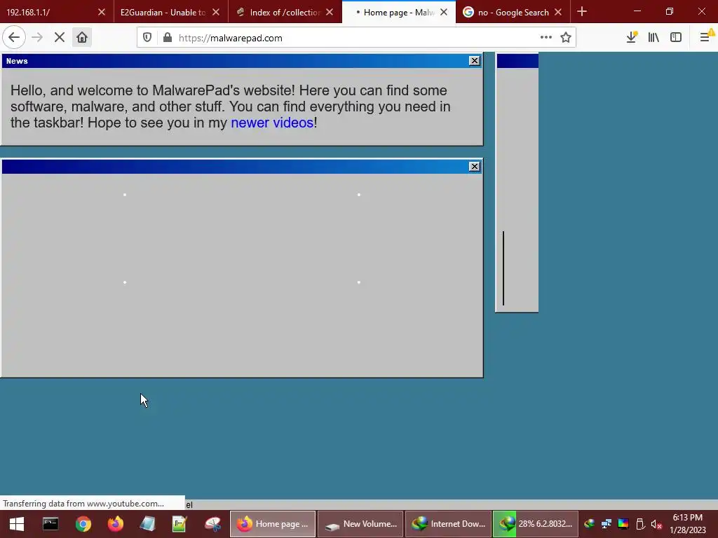The width and height of the screenshot is (718, 538).
Task: Switch to no - Google Search tab
Action: point(513,12)
